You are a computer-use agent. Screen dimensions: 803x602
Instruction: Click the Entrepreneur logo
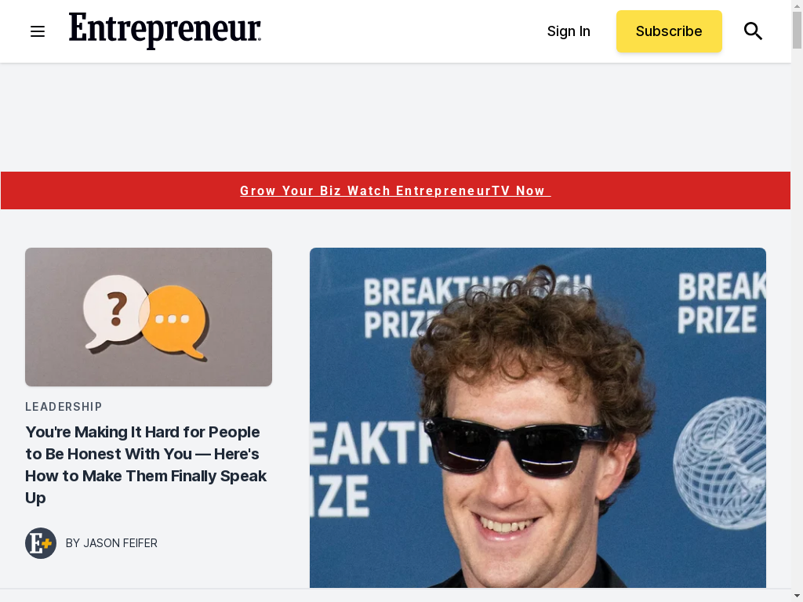(165, 31)
